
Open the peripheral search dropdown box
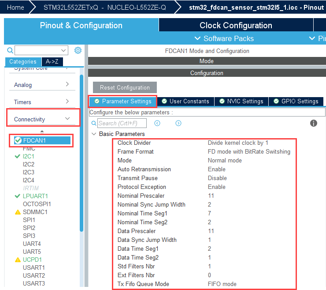point(41,50)
